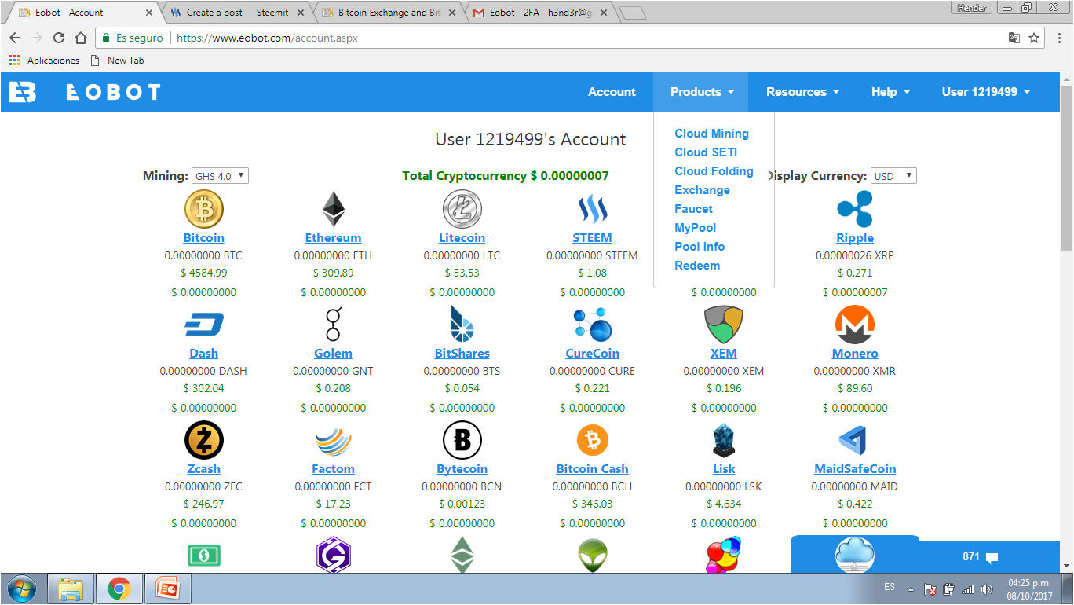Image resolution: width=1074 pixels, height=605 pixels.
Task: Select Cloud Folding from Products menu
Action: click(x=714, y=171)
